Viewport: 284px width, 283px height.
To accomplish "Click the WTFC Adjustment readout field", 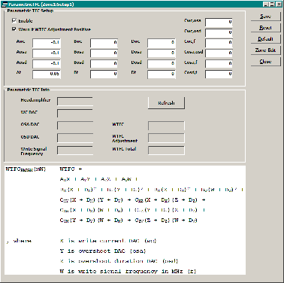I will (x=166, y=138).
